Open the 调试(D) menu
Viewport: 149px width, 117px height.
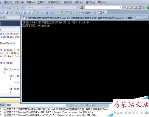(x=8, y=2)
